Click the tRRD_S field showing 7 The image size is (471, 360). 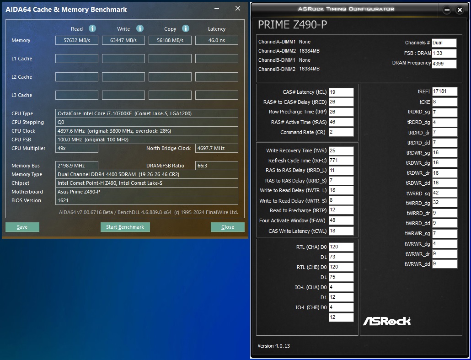341,181
